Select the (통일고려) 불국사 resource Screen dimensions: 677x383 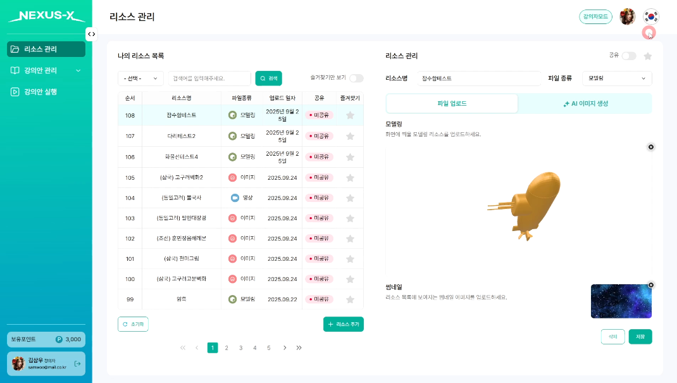tap(182, 198)
